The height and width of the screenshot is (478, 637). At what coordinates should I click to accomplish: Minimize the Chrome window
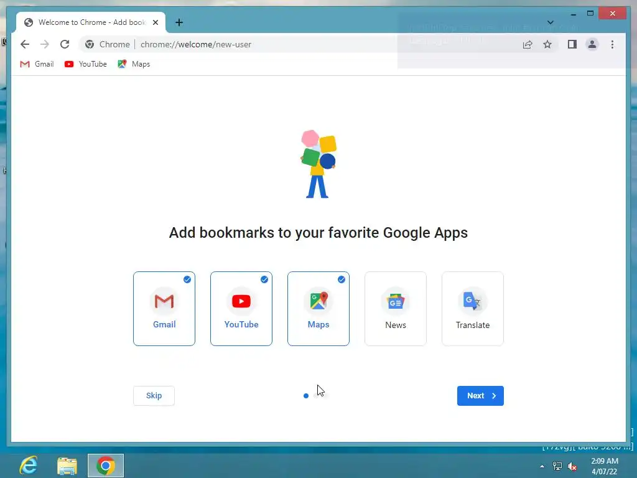(573, 14)
